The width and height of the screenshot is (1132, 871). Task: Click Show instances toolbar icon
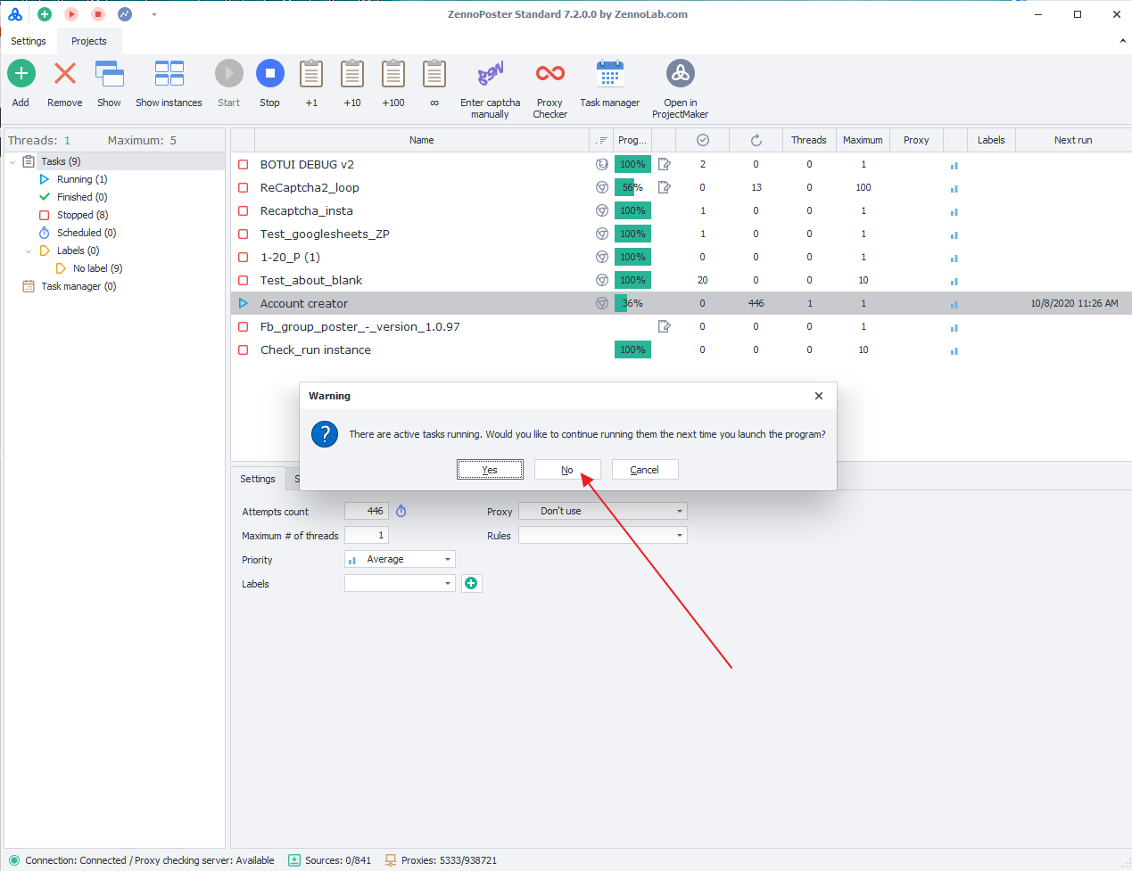tap(169, 74)
